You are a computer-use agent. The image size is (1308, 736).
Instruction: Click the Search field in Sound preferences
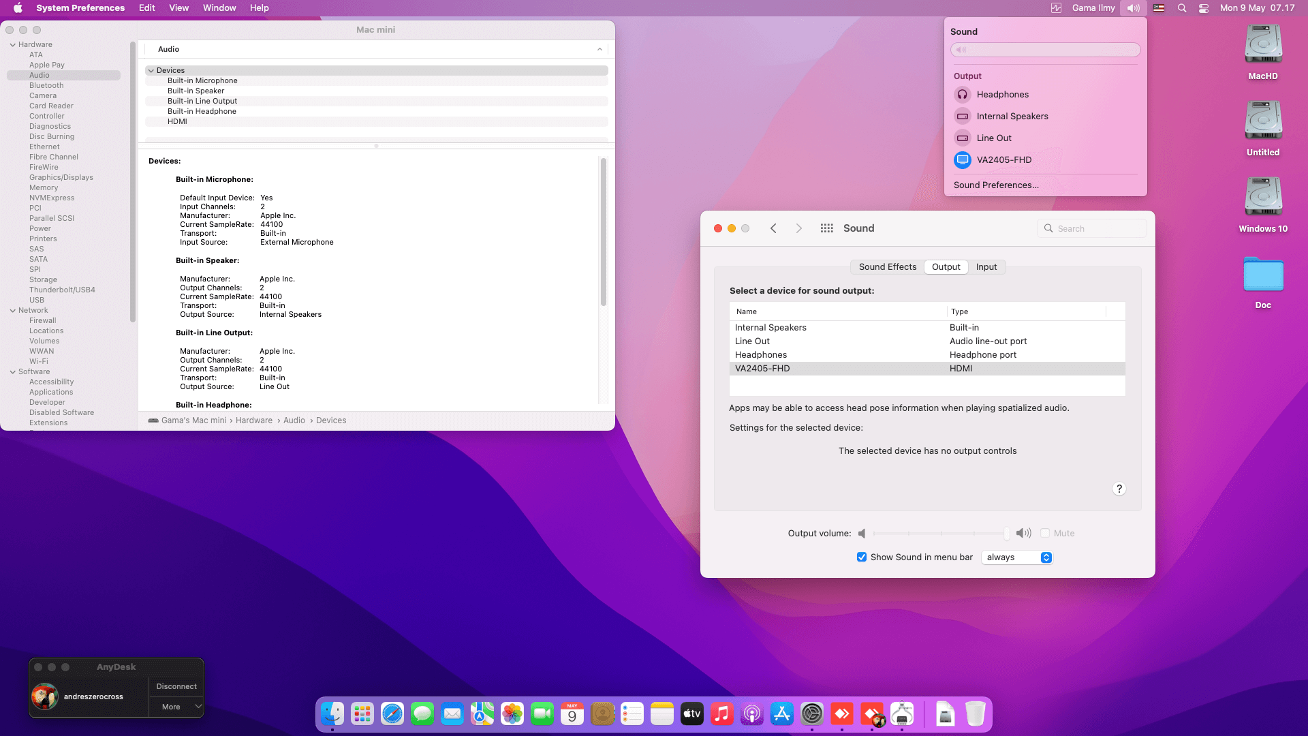1092,228
